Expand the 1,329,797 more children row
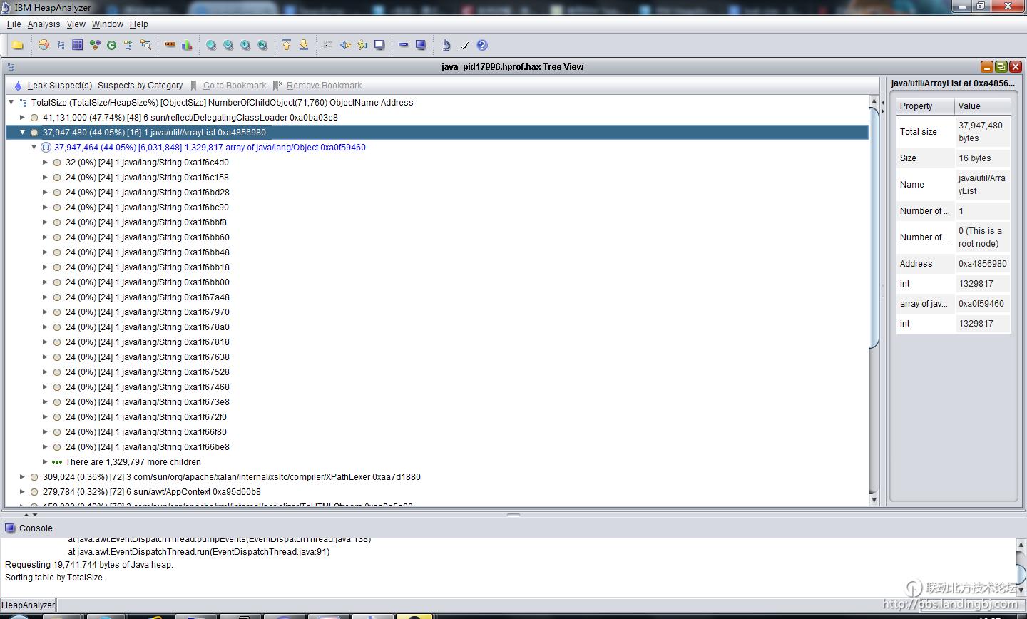Image resolution: width=1027 pixels, height=619 pixels. click(45, 462)
